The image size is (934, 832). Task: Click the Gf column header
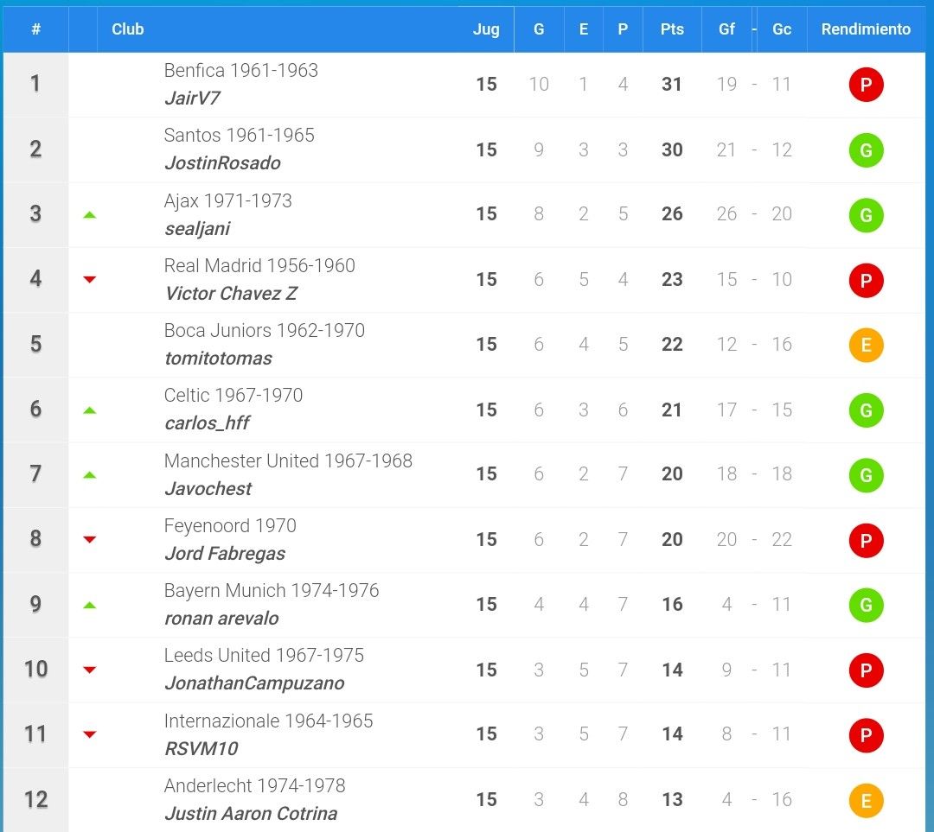click(x=726, y=29)
